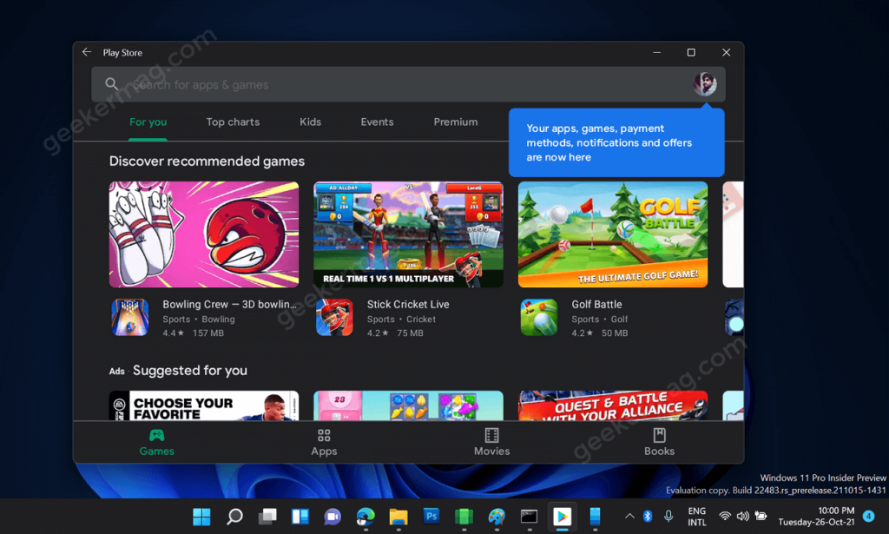
Task: Open the Windows Start button
Action: pos(201,517)
